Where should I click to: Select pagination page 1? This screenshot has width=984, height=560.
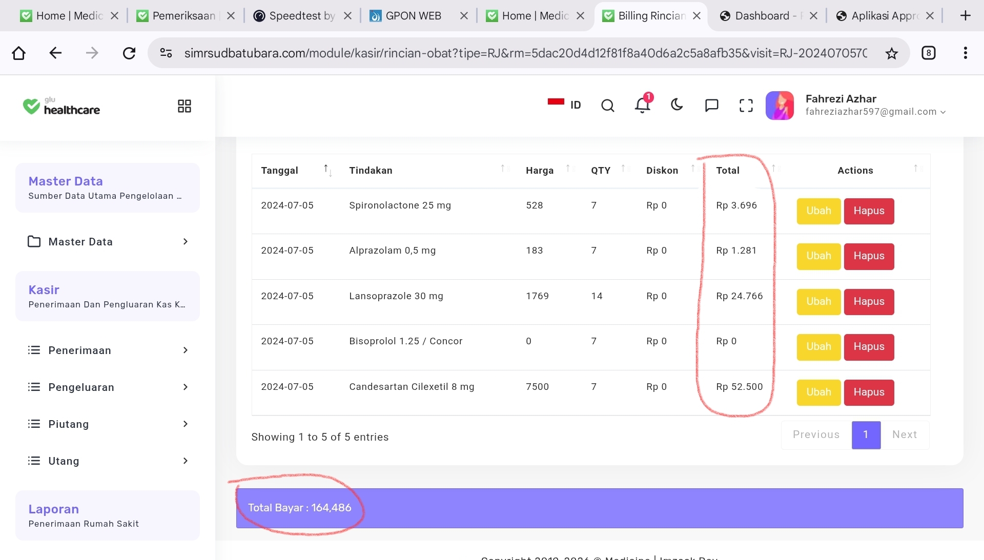point(866,435)
